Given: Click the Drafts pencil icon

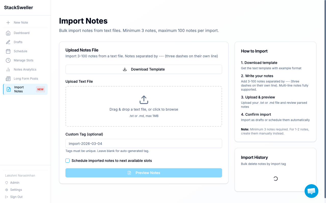Looking at the screenshot, I should [8, 42].
